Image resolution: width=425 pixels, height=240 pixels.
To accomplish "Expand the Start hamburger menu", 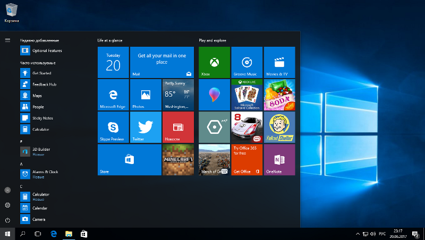I will click(x=7, y=40).
